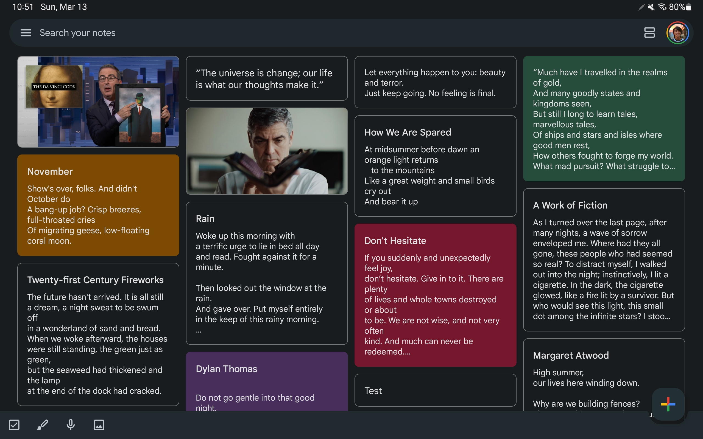Start a new drawing note with brush
Viewport: 703px width, 439px height.
pos(42,425)
